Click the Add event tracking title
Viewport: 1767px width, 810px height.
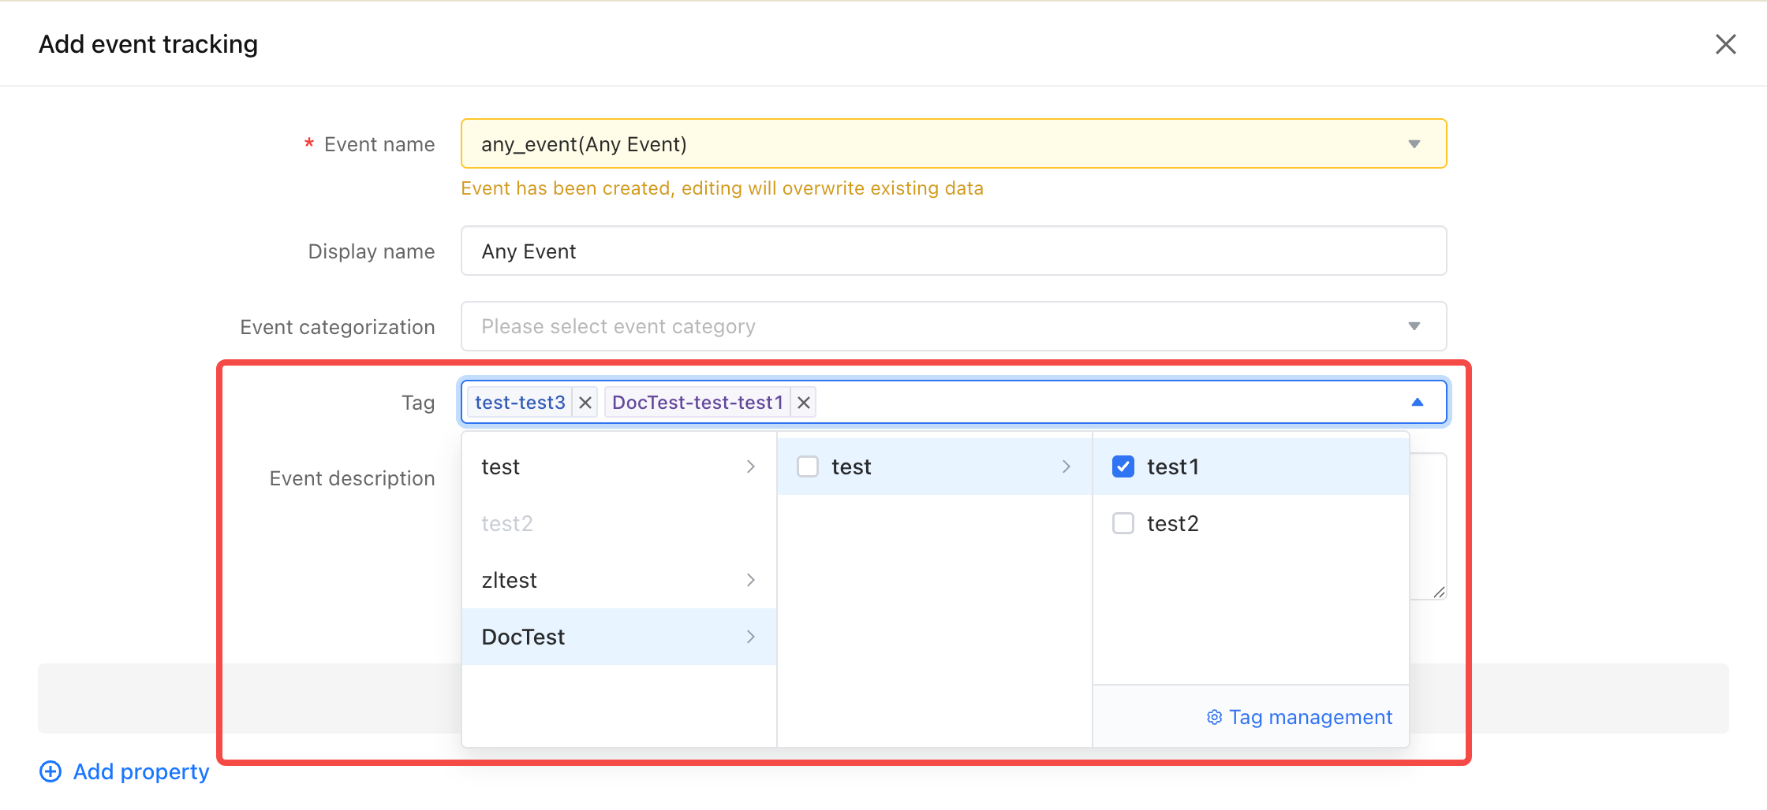click(x=148, y=44)
